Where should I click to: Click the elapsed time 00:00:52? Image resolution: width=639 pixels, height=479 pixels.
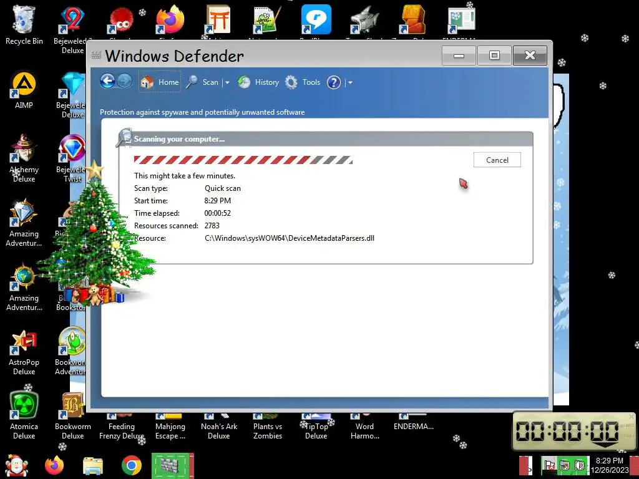(x=218, y=213)
